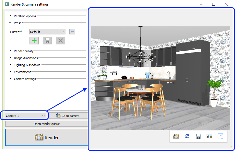Refresh the render preview
Screen dimensions: 235x151
(187, 136)
